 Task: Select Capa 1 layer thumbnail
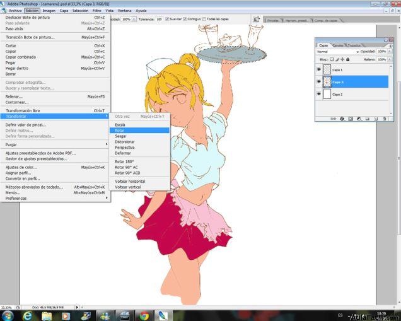327,69
